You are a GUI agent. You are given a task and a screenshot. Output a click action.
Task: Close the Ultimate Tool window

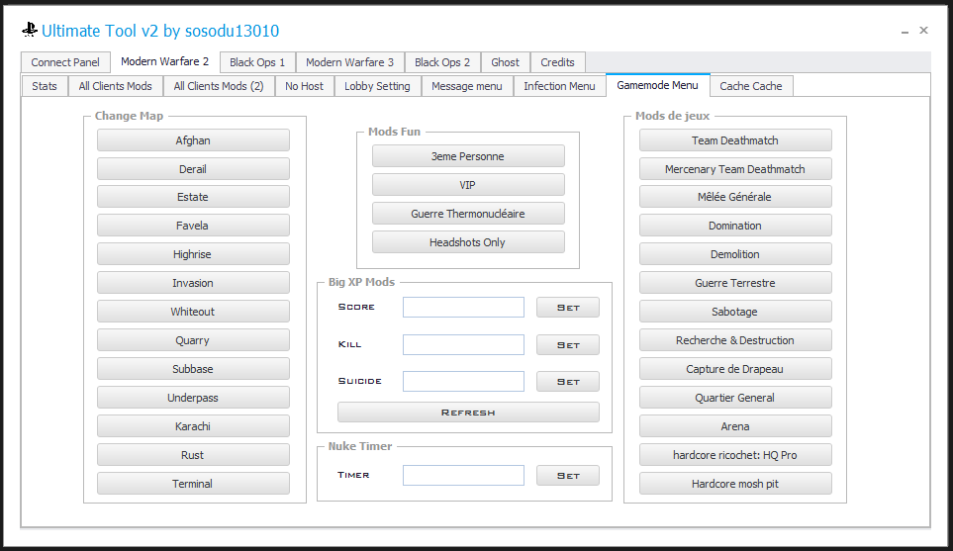(924, 31)
